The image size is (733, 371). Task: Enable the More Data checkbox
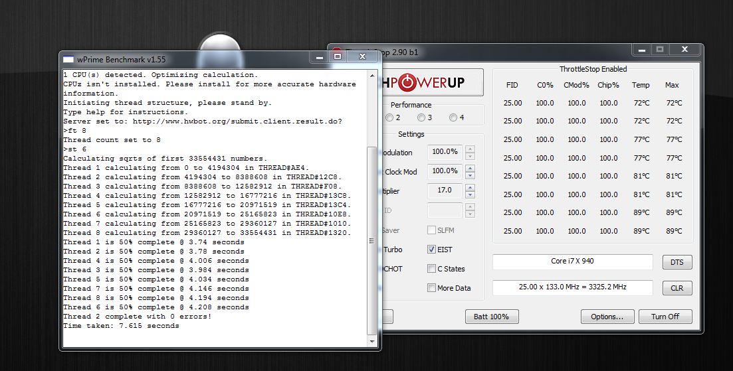431,288
